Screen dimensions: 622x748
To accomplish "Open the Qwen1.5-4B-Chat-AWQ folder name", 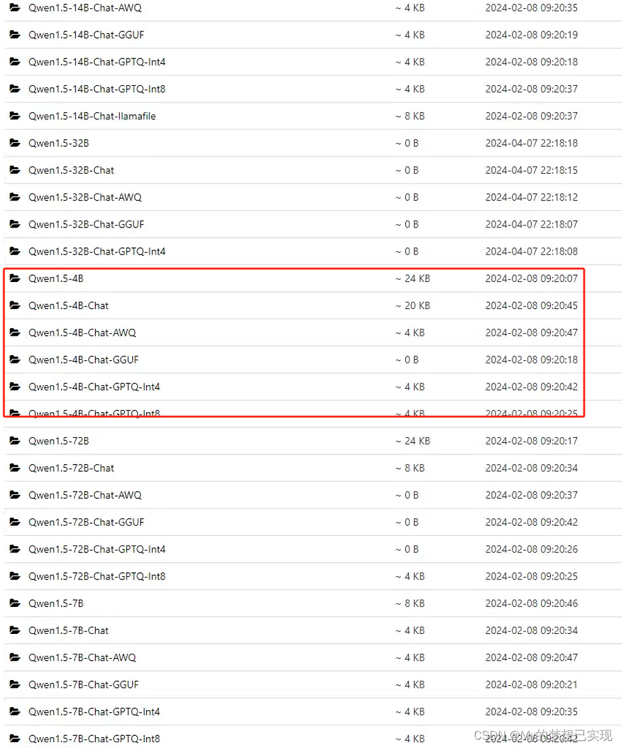I will click(82, 333).
